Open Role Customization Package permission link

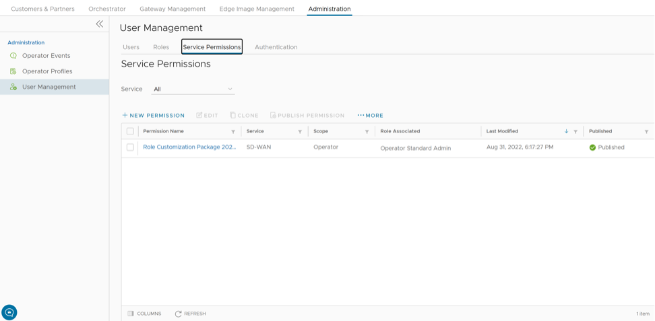pos(189,147)
